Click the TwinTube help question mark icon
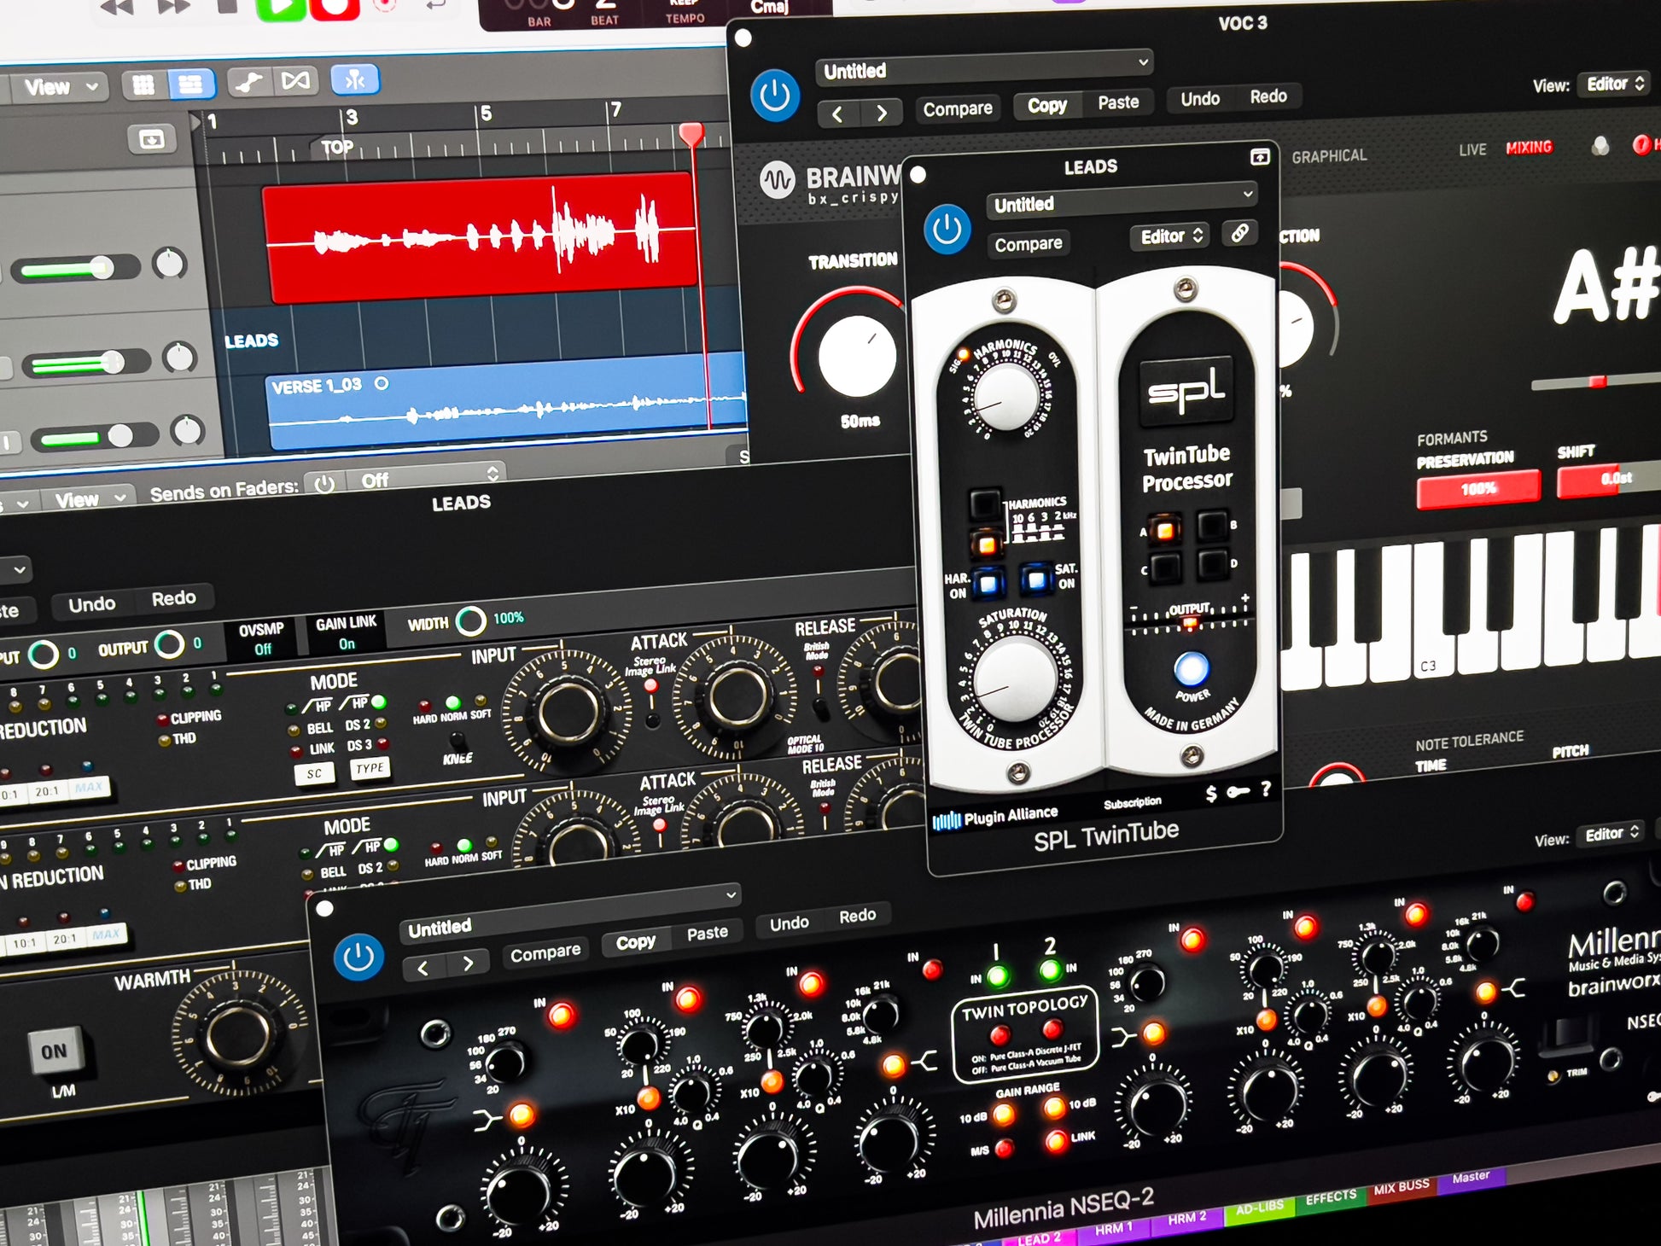 (1266, 789)
